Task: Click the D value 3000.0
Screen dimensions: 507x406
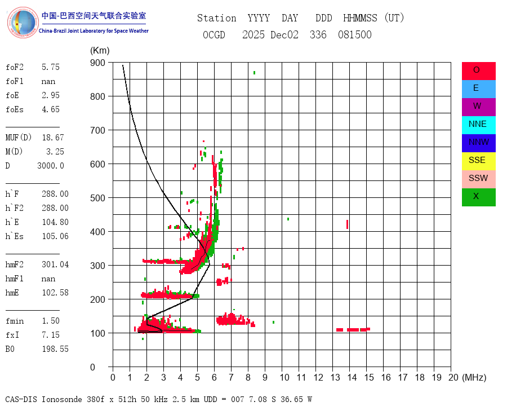Action: (x=51, y=166)
